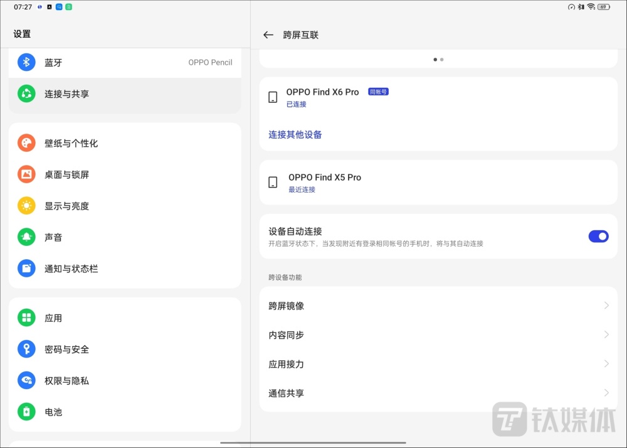This screenshot has width=627, height=448.
Task: Open the 内容同步 option
Action: [439, 335]
